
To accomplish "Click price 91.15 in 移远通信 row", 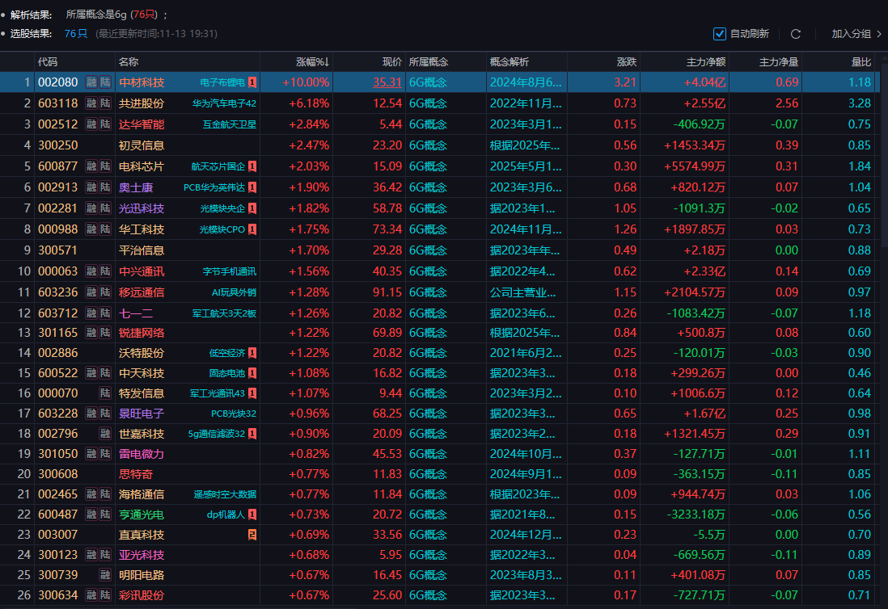I will (x=387, y=292).
